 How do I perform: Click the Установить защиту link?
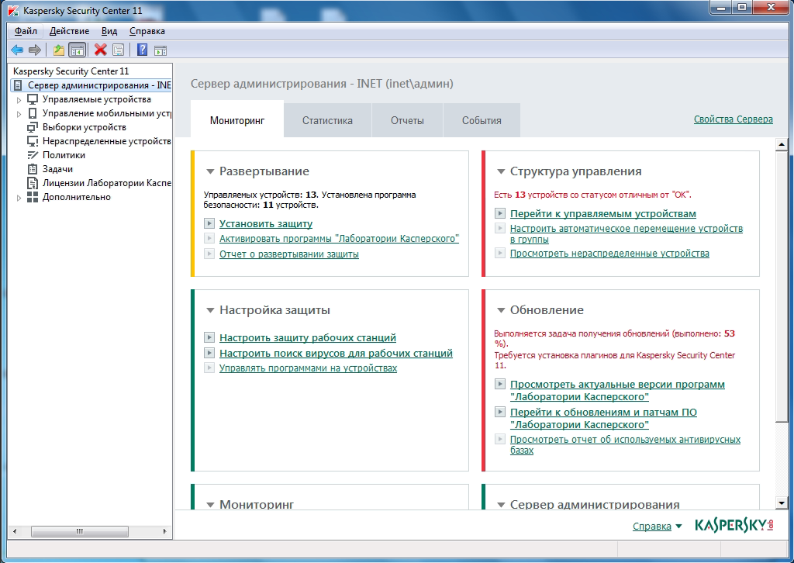[x=265, y=224]
